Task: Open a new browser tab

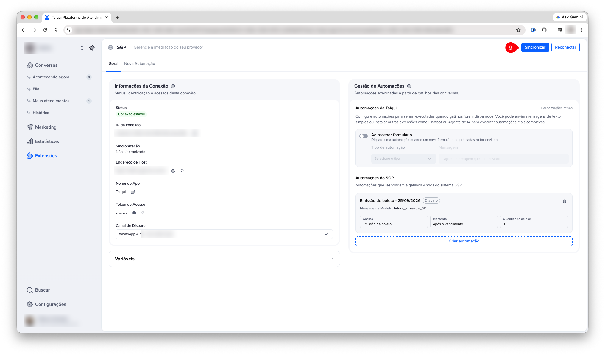Action: click(117, 17)
